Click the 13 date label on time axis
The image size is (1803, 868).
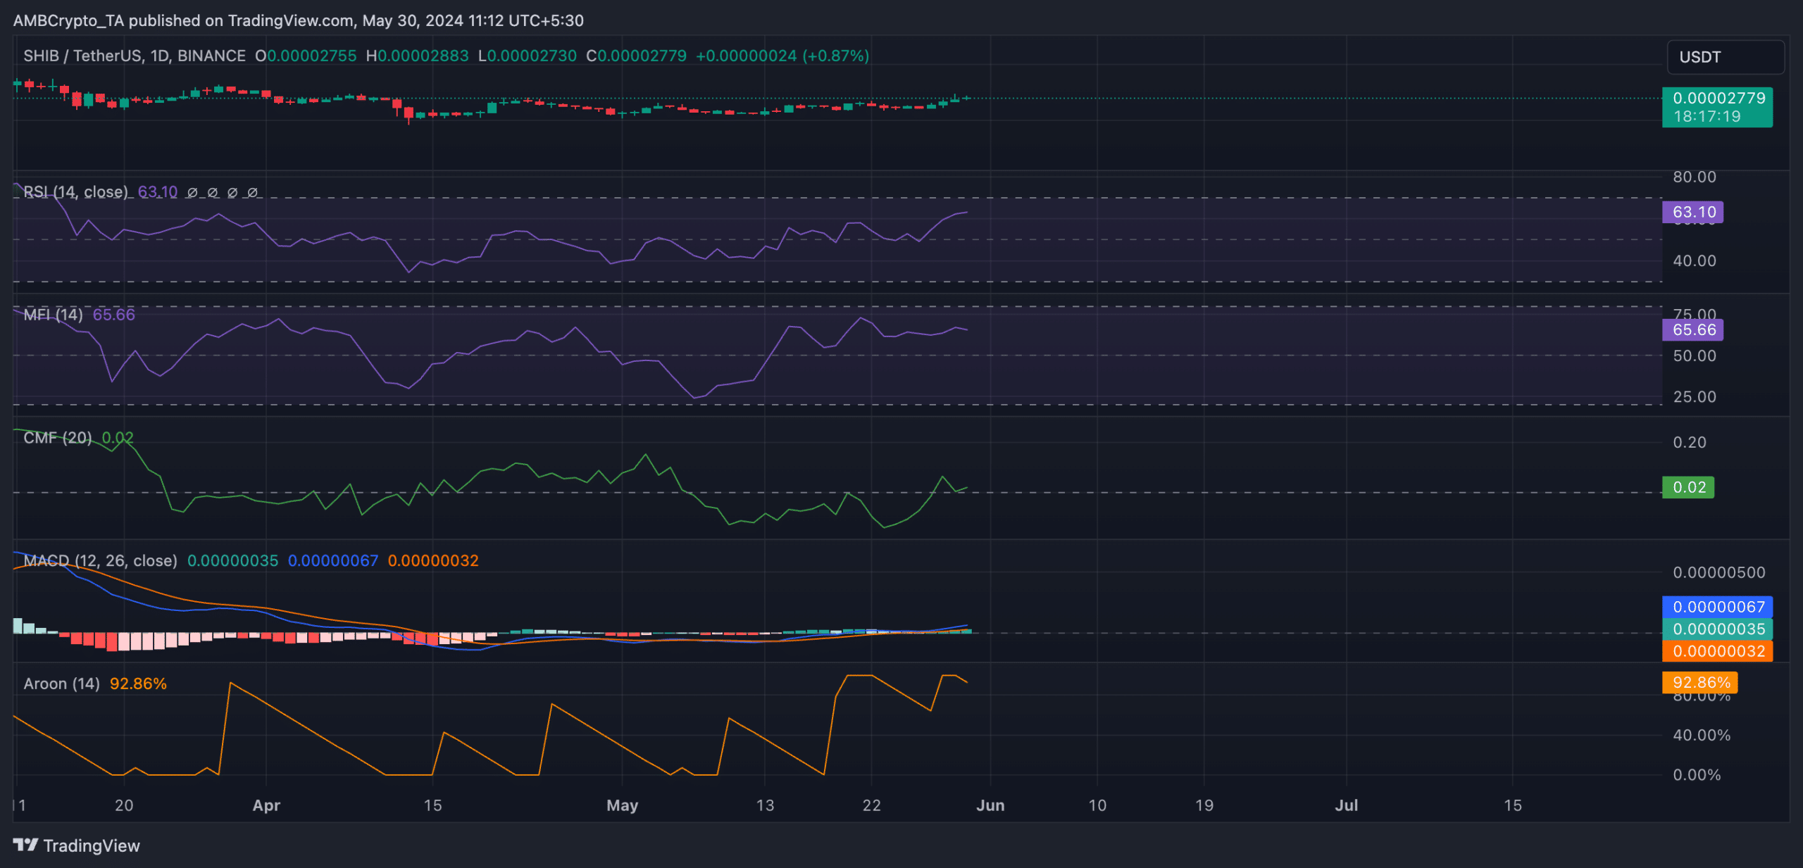tap(765, 805)
